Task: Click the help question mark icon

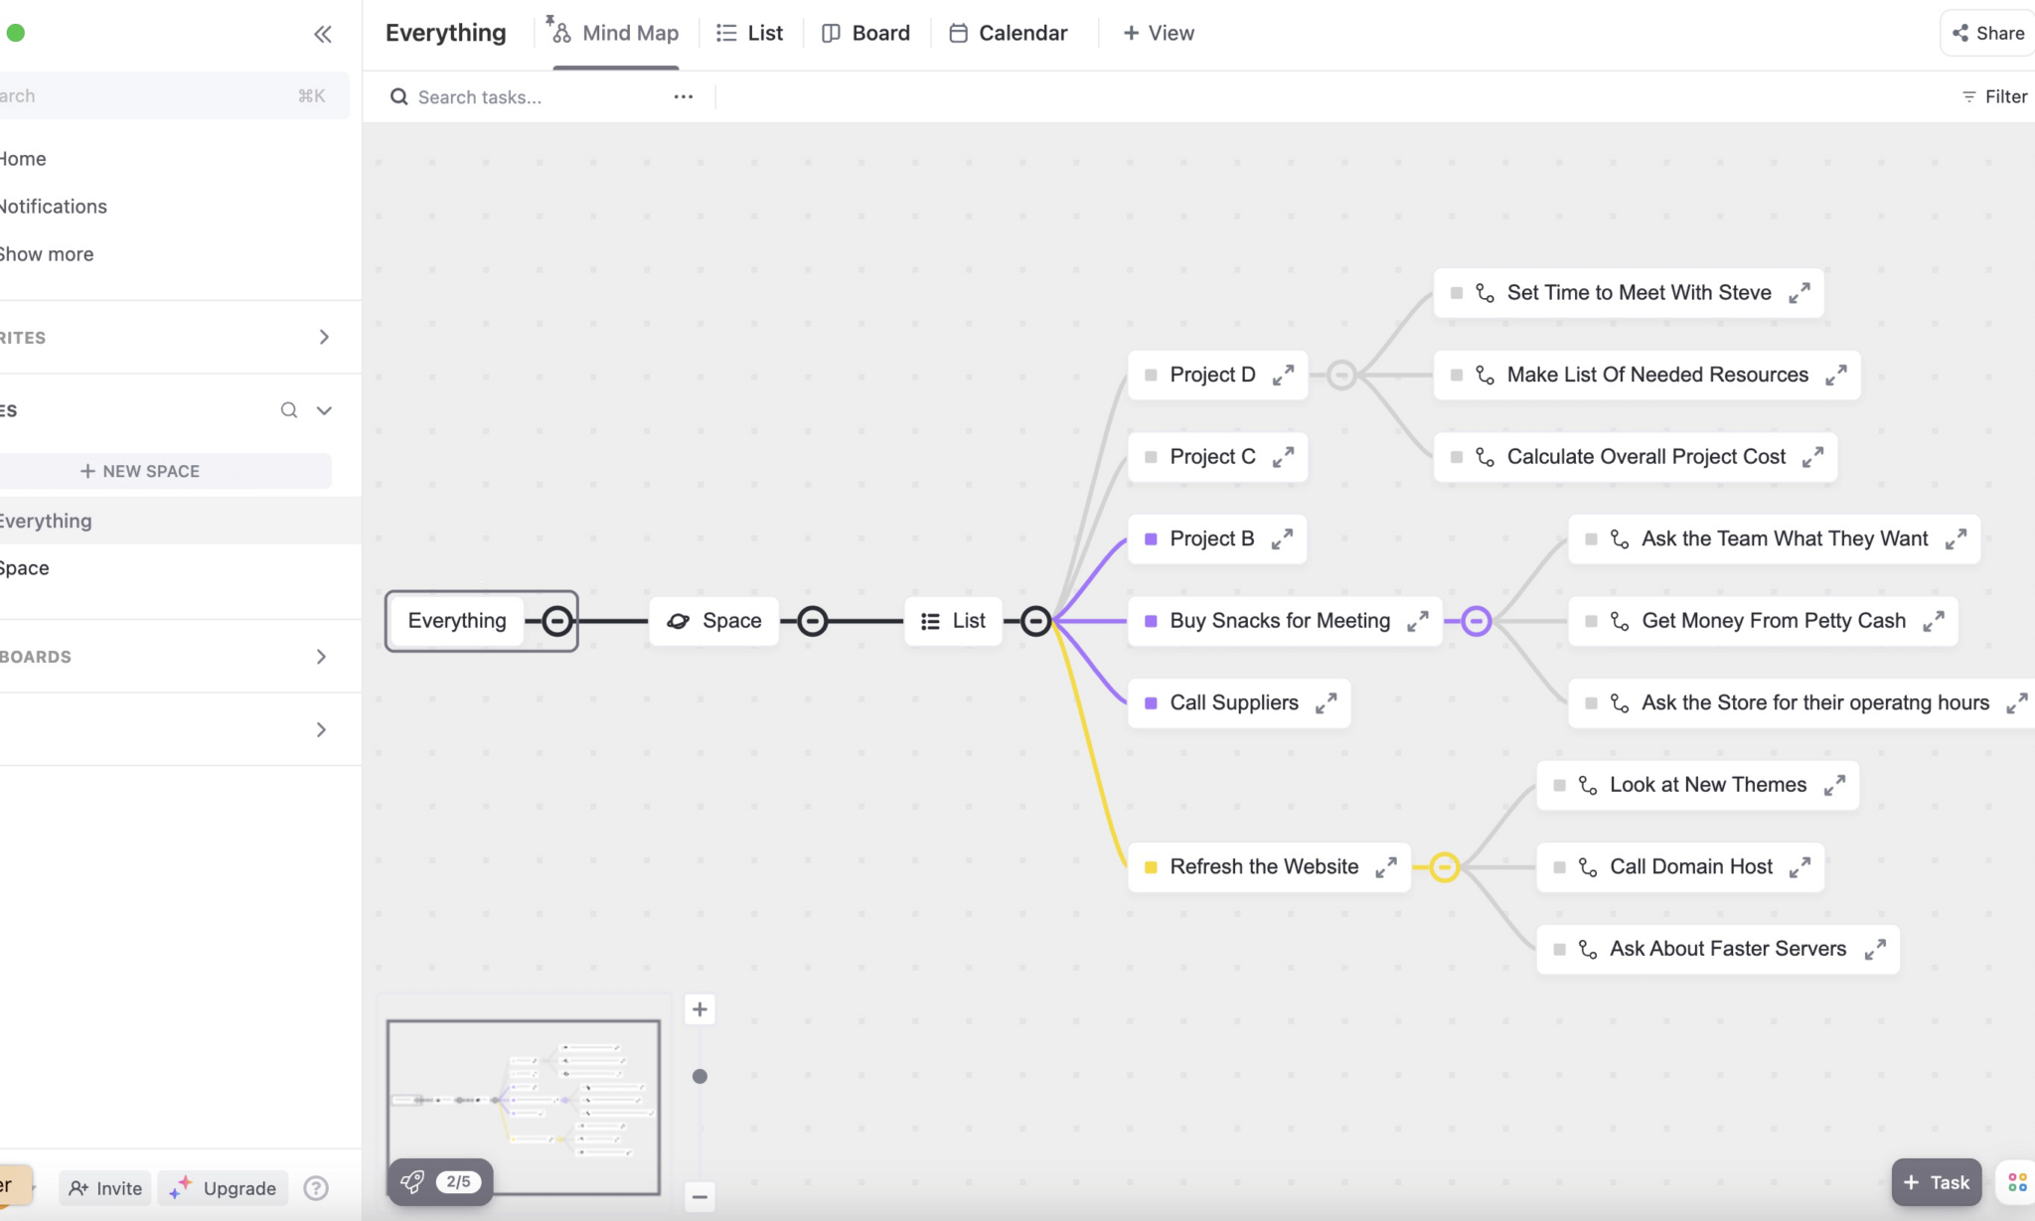Action: point(316,1188)
